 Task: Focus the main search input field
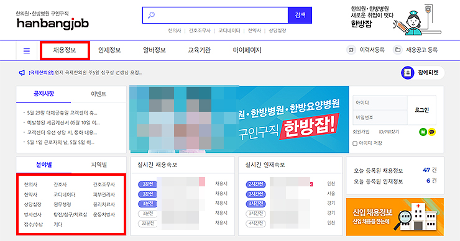pyautogui.click(x=215, y=16)
